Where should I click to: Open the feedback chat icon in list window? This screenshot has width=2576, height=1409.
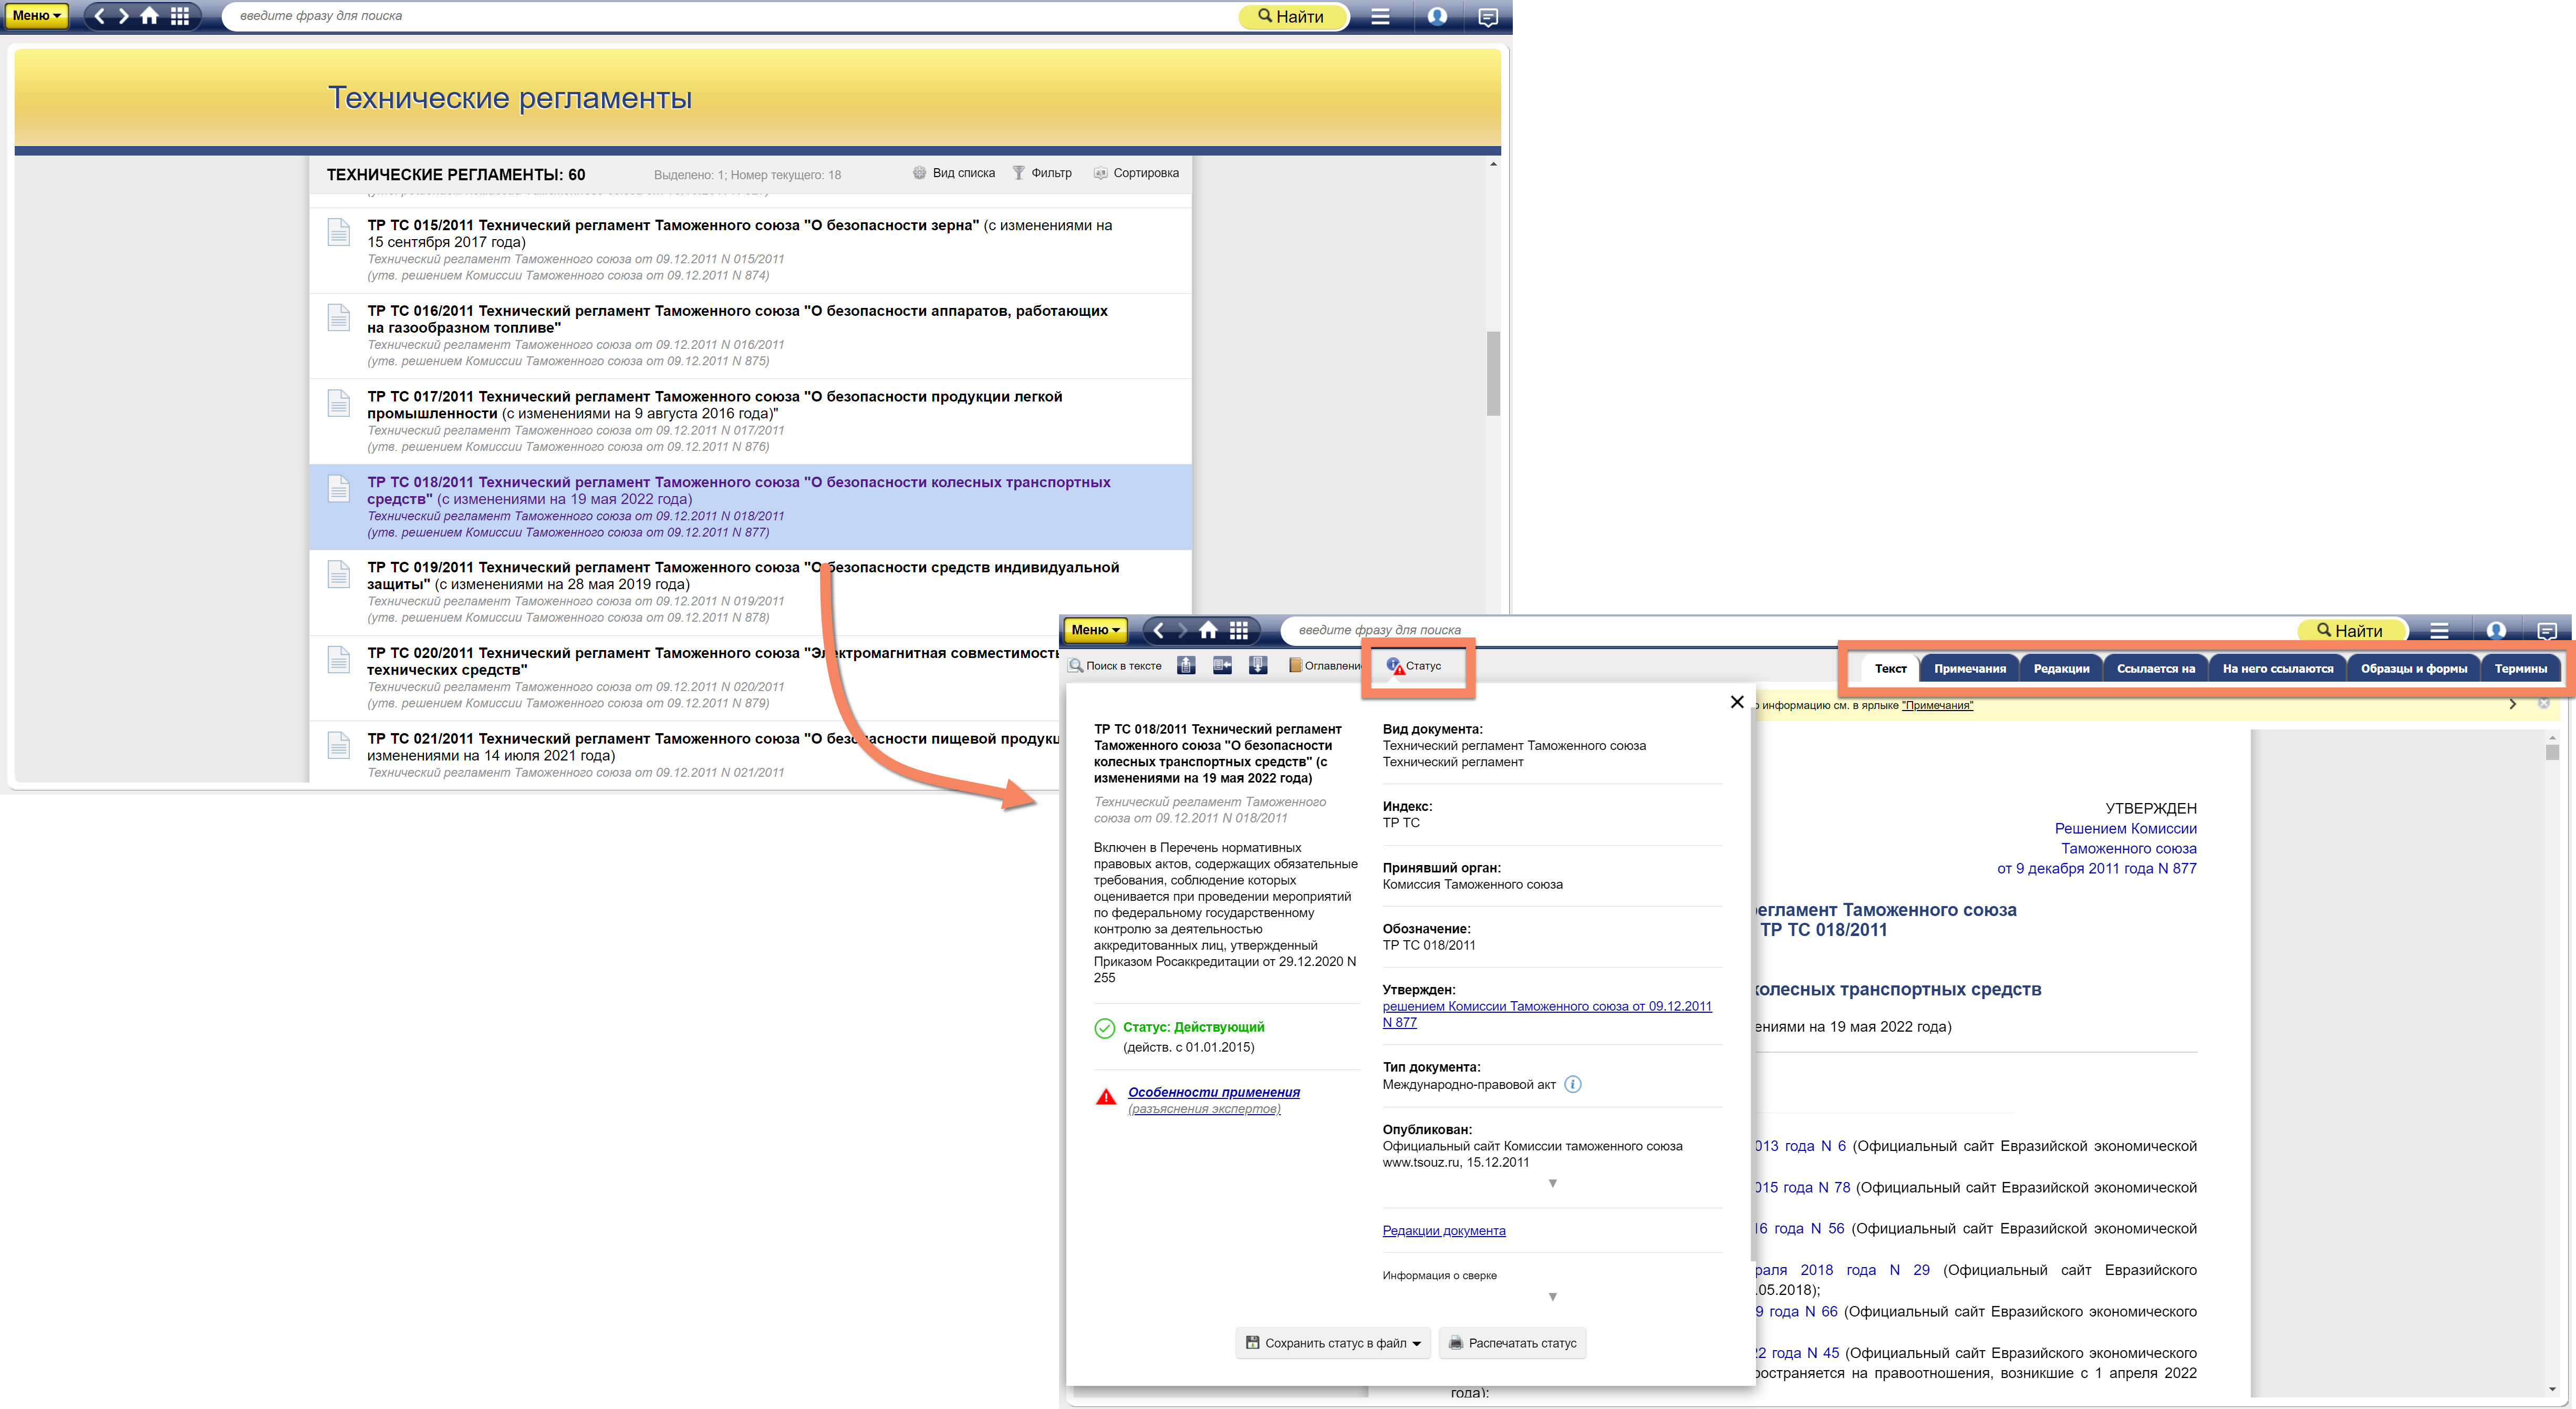(1488, 17)
